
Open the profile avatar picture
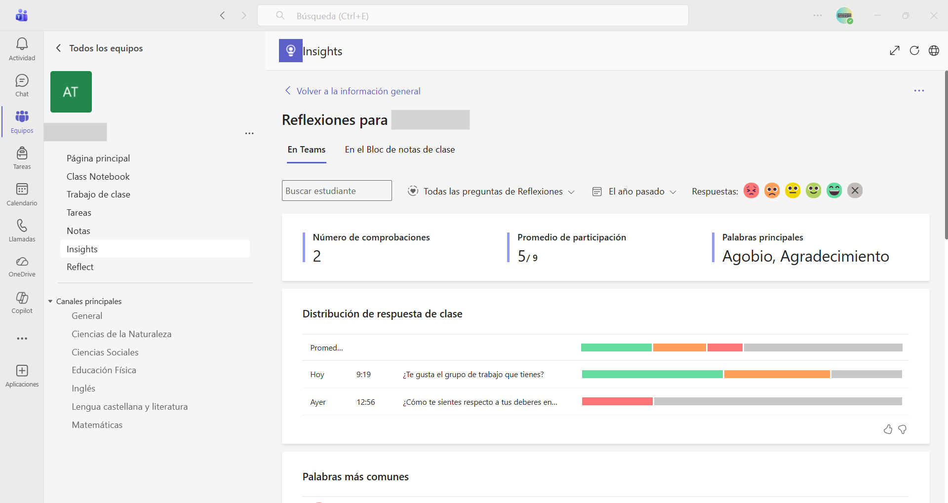click(844, 16)
